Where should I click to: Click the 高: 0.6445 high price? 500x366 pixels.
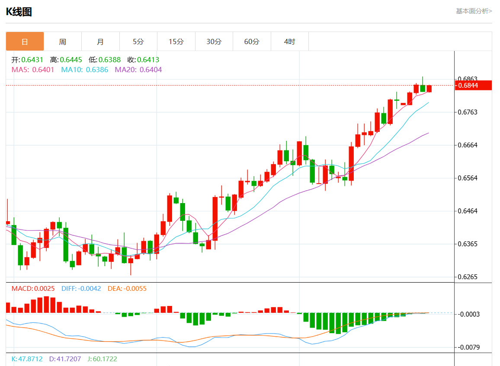pyautogui.click(x=66, y=60)
